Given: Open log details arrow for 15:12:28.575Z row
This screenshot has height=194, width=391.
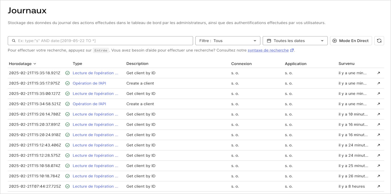Looking at the screenshot, I should [379, 155].
